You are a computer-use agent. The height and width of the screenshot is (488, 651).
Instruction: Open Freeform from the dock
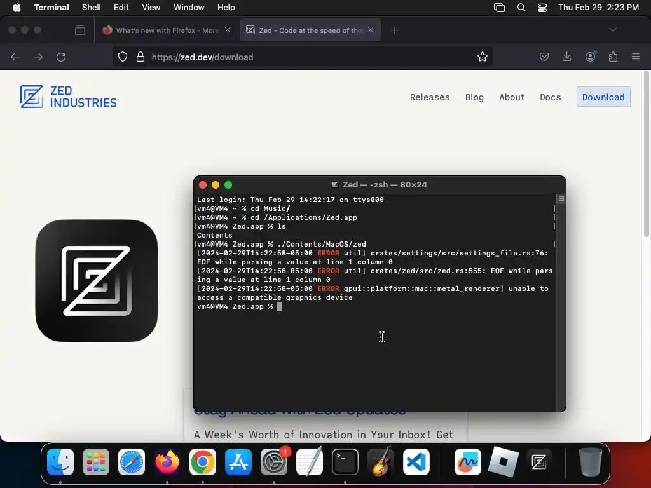[467, 462]
